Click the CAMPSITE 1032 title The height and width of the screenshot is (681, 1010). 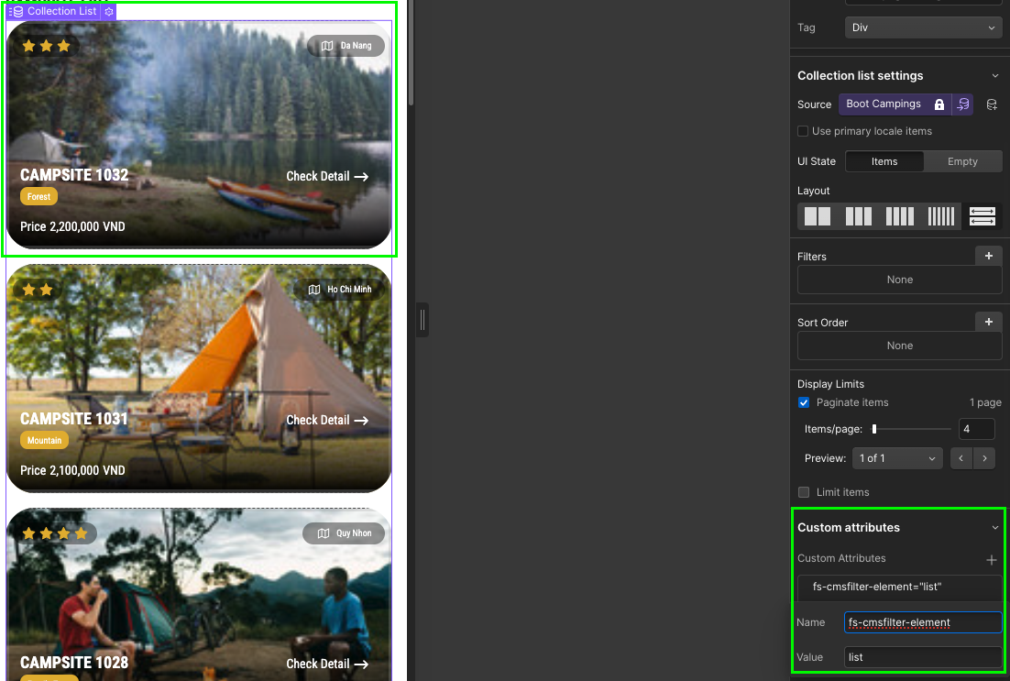(x=74, y=174)
